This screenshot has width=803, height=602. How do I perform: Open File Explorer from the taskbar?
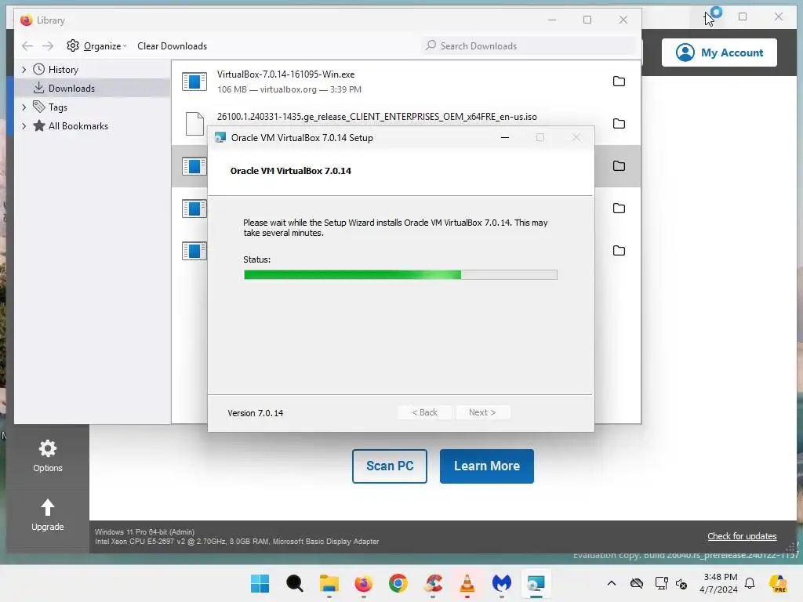coord(329,583)
